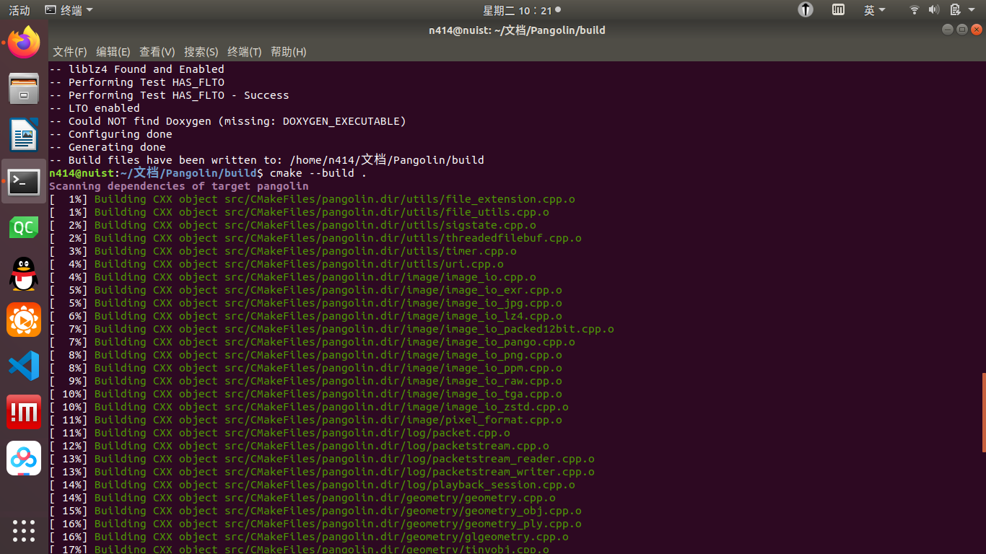Open the 文件(F) menu

pos(69,52)
